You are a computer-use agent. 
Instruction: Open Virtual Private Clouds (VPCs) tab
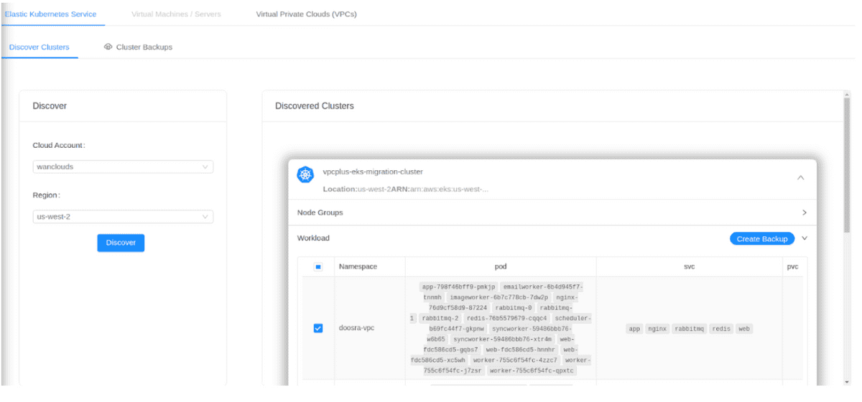point(306,14)
